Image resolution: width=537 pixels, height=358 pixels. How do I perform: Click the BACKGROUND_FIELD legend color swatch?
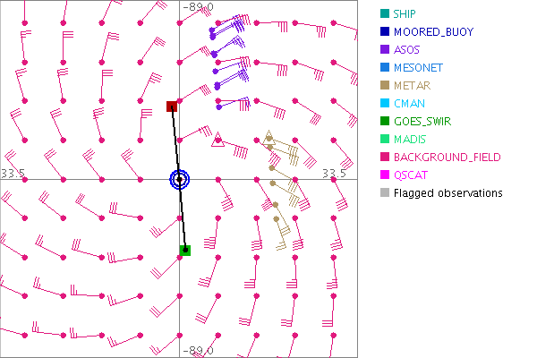point(384,157)
